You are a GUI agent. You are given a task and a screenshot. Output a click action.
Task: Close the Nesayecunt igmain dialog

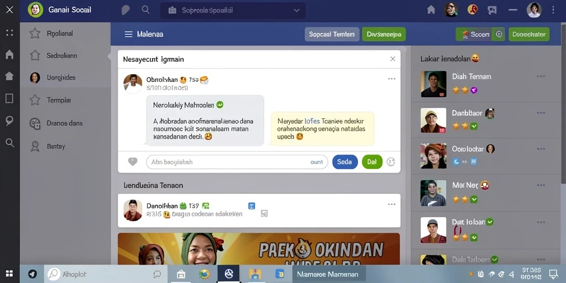click(x=393, y=59)
